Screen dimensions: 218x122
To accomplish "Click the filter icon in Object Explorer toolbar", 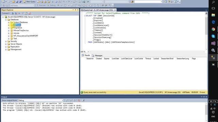I will [x=23, y=13].
